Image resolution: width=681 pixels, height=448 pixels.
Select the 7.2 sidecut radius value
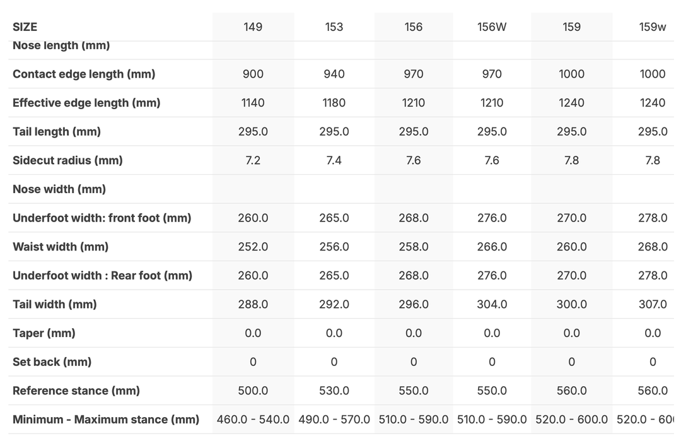(x=253, y=160)
